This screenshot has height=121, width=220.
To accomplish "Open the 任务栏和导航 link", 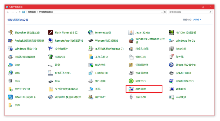I will pyautogui.click(x=63, y=73).
